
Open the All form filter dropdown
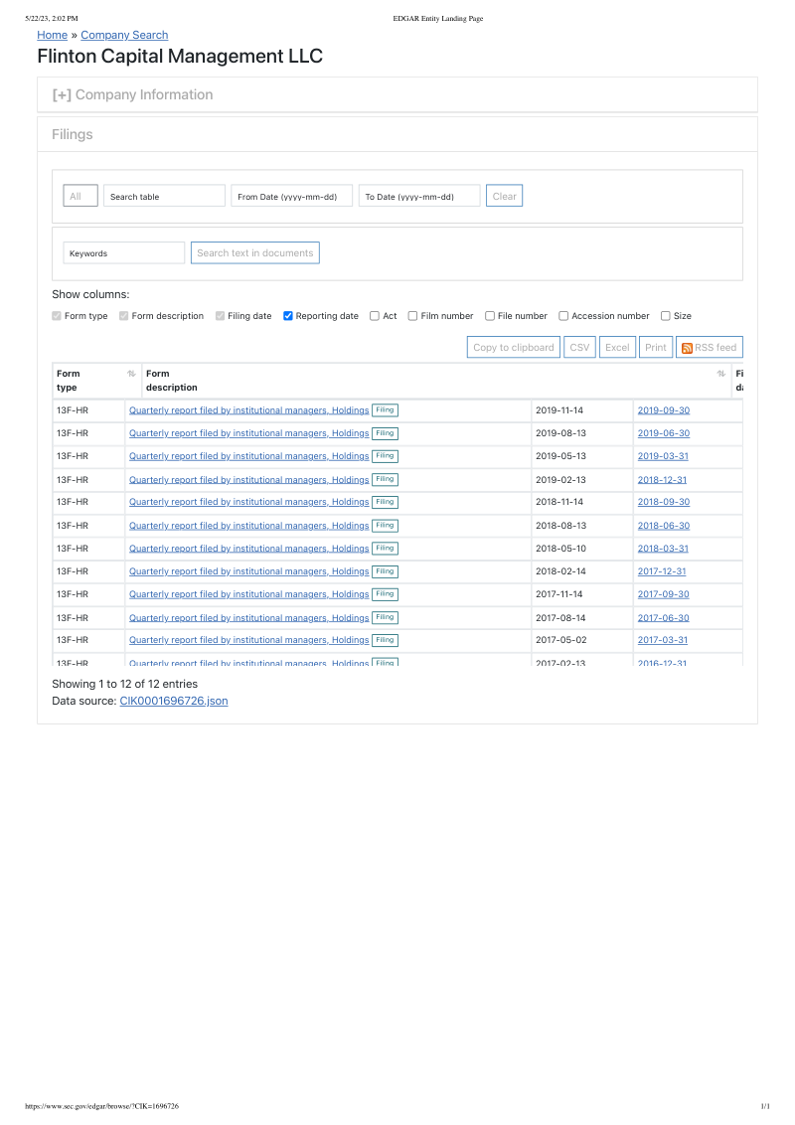coord(80,196)
